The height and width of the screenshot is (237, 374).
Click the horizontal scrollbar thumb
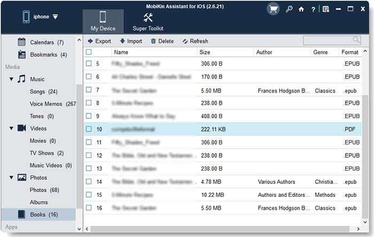pyautogui.click(x=220, y=229)
